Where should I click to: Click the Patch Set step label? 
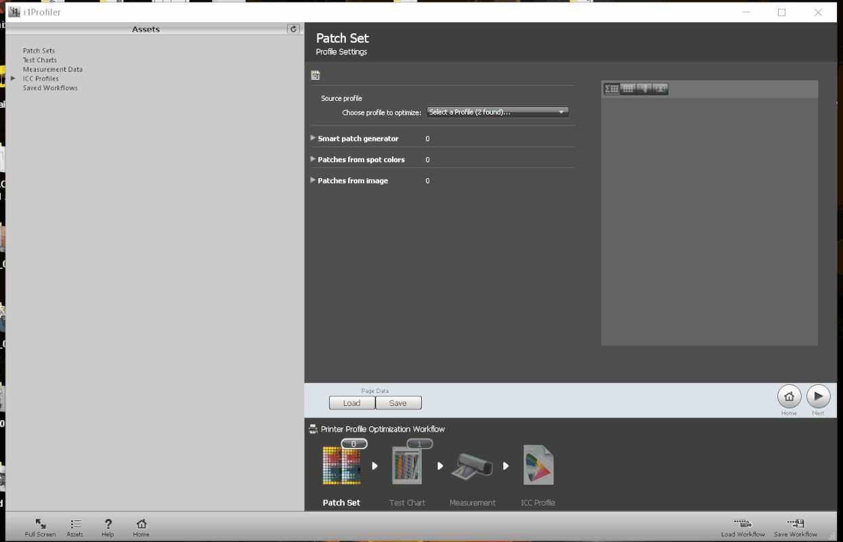pos(341,503)
